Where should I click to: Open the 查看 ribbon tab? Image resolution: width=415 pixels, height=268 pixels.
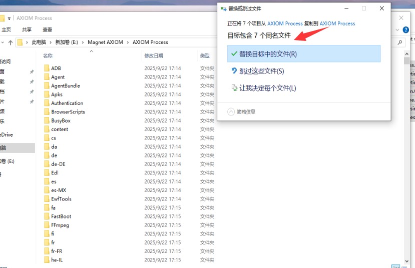pos(47,30)
